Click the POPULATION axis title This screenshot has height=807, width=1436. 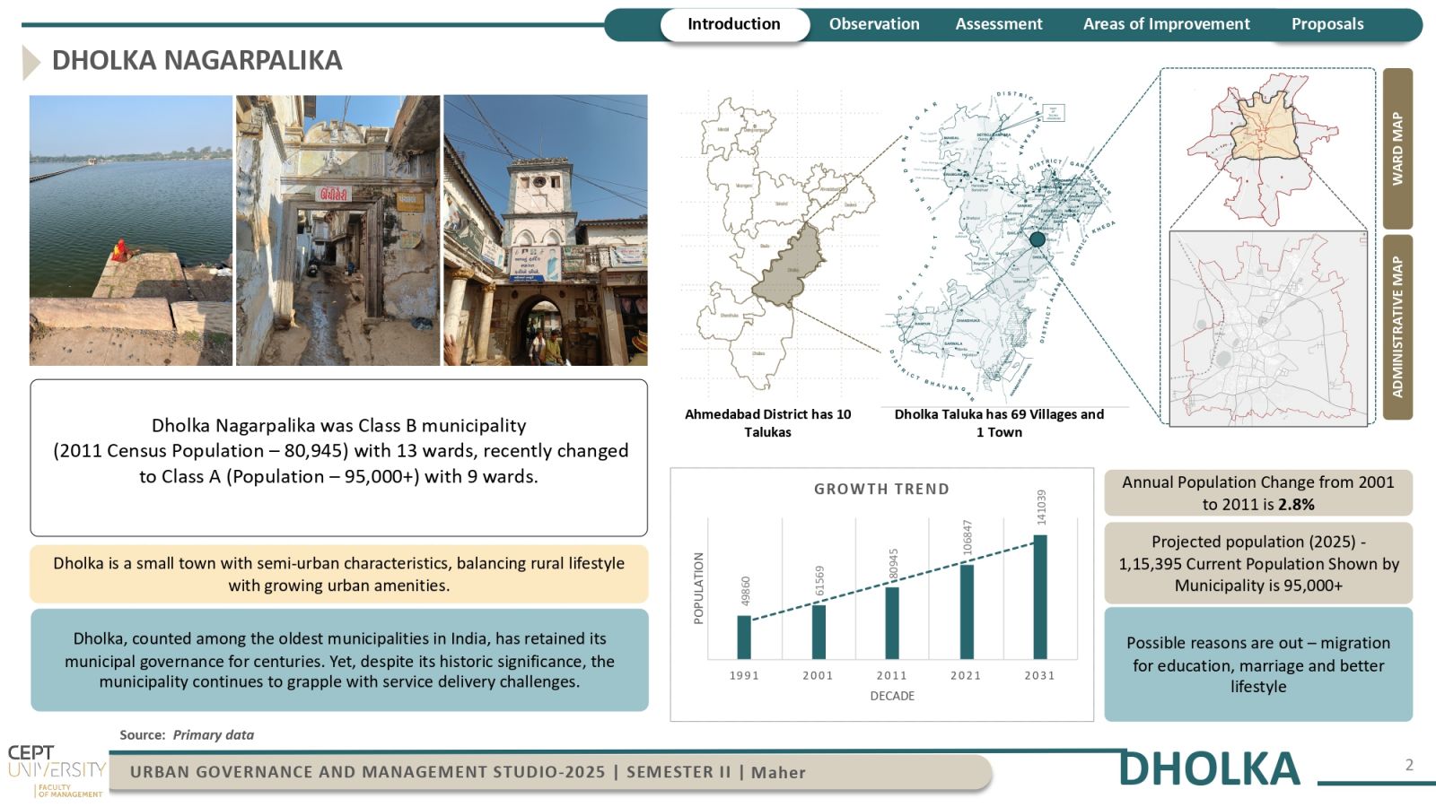coord(698,588)
